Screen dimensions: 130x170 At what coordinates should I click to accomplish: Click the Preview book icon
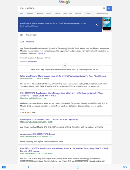click(x=22, y=35)
